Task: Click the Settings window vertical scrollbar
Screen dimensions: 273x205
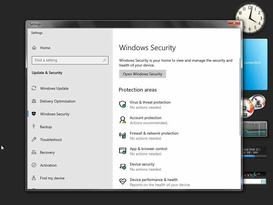Action: pos(240,97)
